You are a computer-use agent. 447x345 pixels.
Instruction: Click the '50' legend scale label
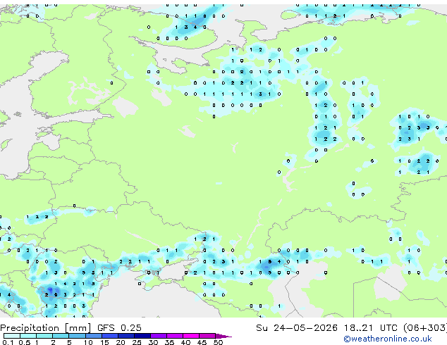[x=218, y=342]
